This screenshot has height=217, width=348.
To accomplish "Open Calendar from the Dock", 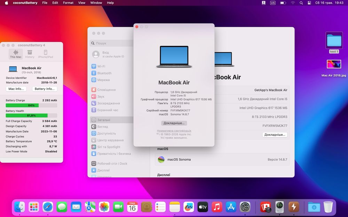I will pyautogui.click(x=132, y=207).
